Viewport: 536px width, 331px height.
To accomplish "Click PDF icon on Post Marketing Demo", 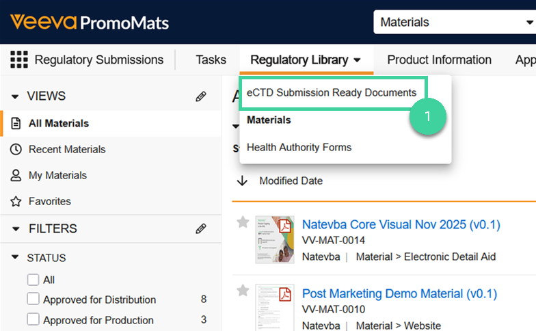I will tap(285, 294).
